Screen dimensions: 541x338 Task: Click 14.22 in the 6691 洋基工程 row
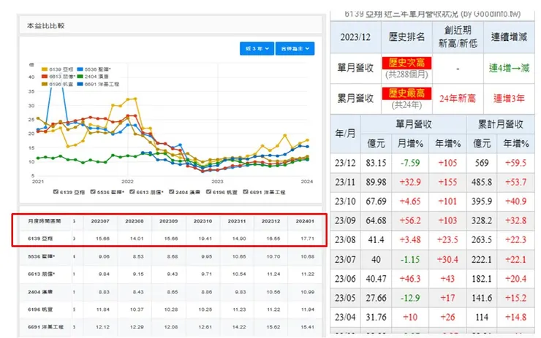point(239,326)
